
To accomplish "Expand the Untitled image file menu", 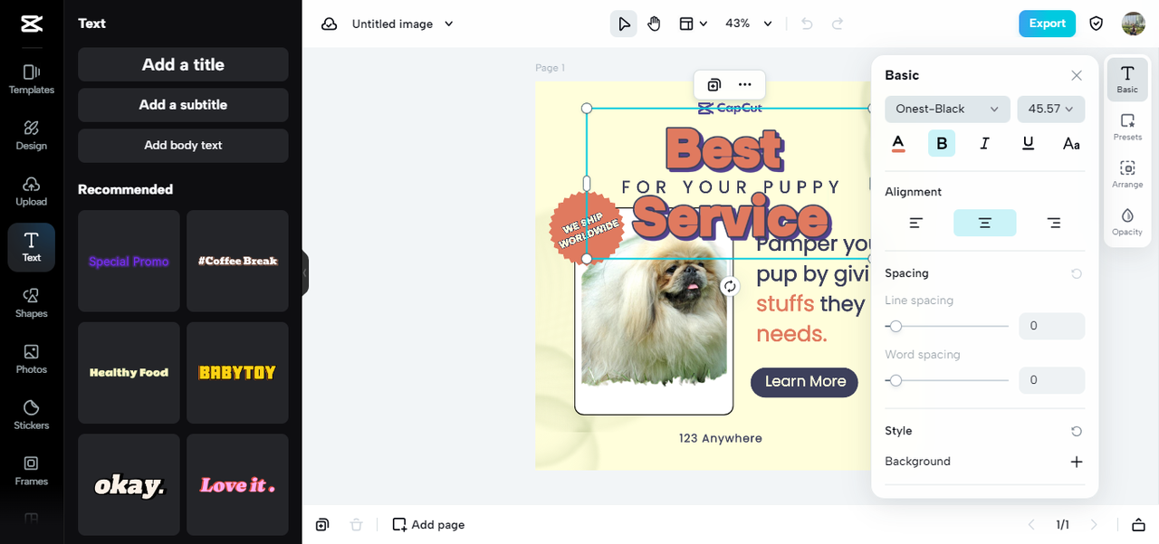I will [x=402, y=24].
